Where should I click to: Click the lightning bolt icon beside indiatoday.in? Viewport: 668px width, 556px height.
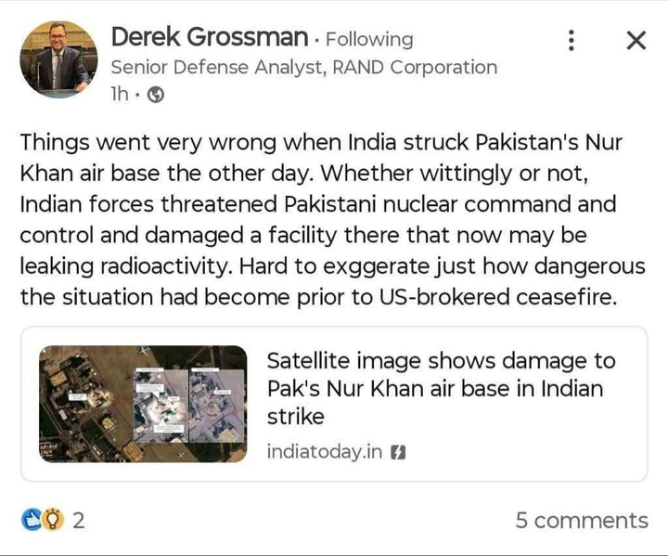[398, 452]
